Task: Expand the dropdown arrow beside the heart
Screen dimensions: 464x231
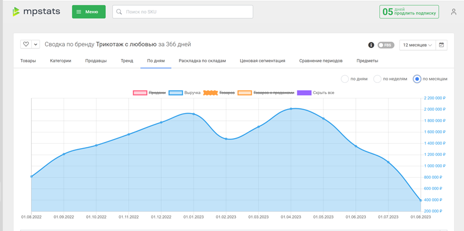Action: pos(36,45)
